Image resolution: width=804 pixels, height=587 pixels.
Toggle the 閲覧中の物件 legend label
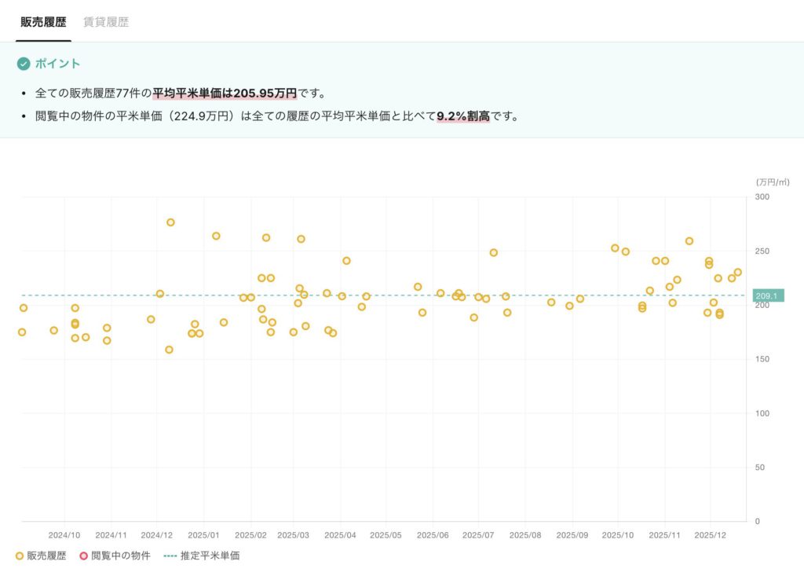click(120, 556)
